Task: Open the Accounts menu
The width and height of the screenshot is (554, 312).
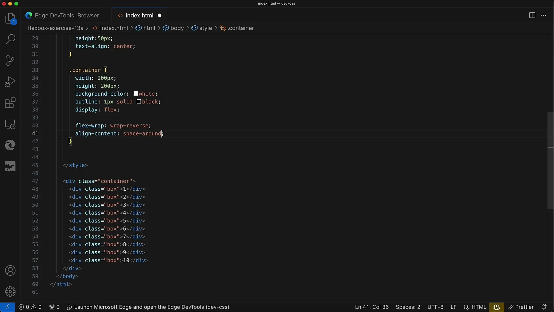Action: [x=10, y=271]
